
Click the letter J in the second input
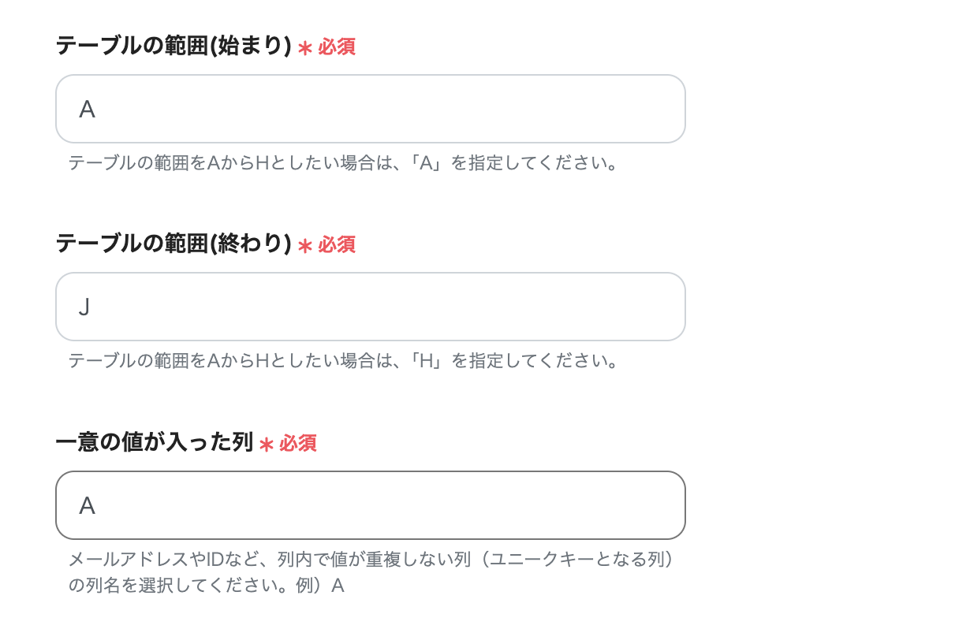coord(83,307)
